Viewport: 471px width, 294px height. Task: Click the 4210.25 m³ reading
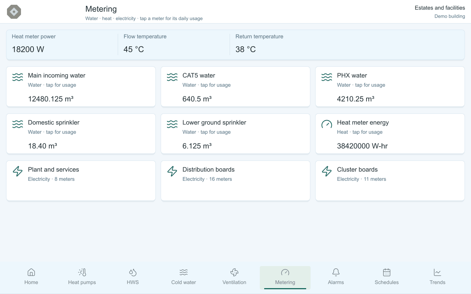[x=355, y=99]
